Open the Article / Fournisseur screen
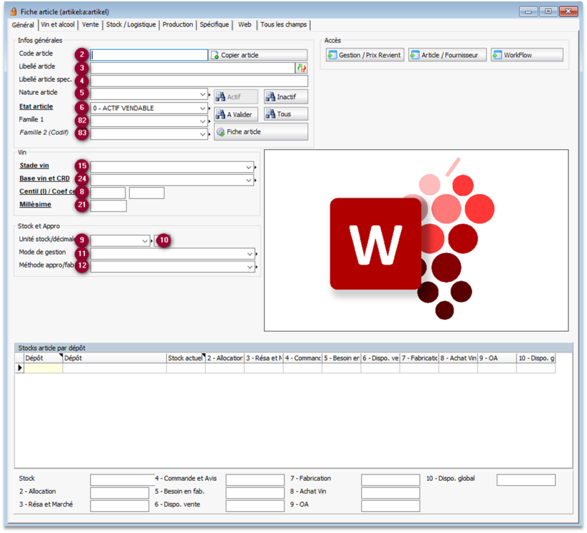 pyautogui.click(x=447, y=55)
